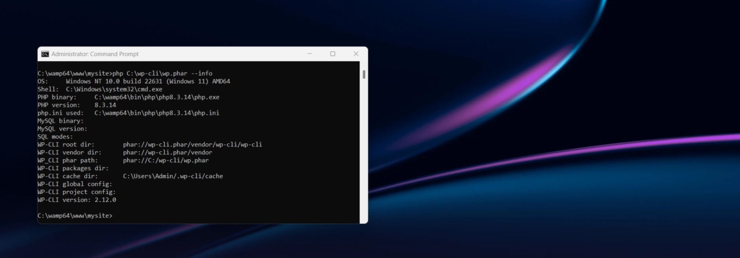Click the WP-CLI root dir phar path

coord(192,145)
